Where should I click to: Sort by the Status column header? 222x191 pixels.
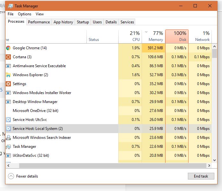(102, 36)
